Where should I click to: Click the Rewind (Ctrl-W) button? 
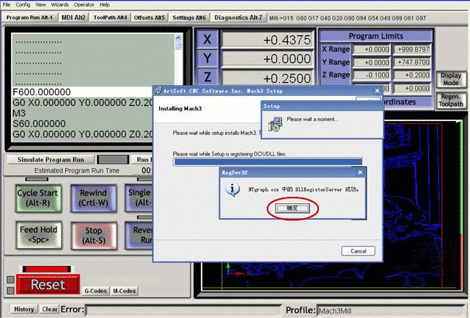click(x=93, y=198)
